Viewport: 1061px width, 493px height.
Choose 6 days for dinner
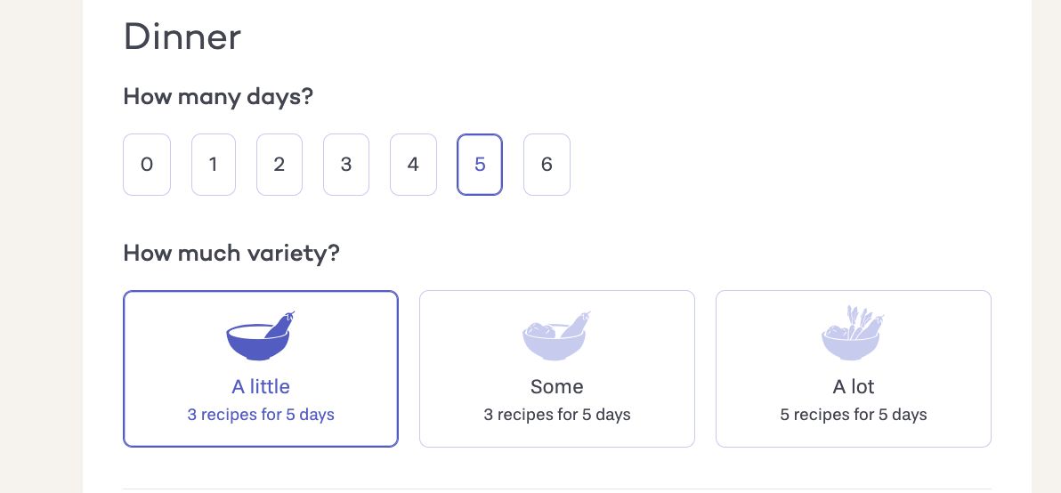[547, 165]
